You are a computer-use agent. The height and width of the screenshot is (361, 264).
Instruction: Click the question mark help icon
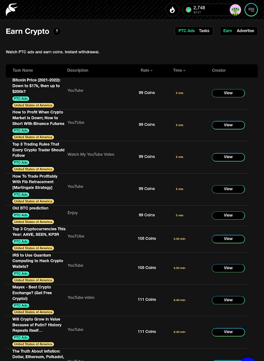click(57, 31)
